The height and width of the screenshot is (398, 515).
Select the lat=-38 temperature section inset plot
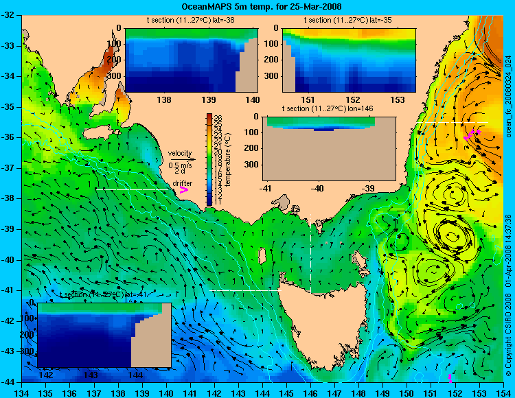coord(192,60)
